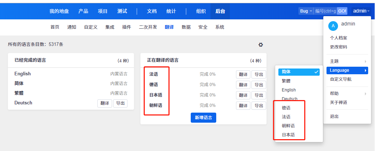Click 导出 button in the 日本語 row
Screen dimensions: 375x151
[x=259, y=95]
